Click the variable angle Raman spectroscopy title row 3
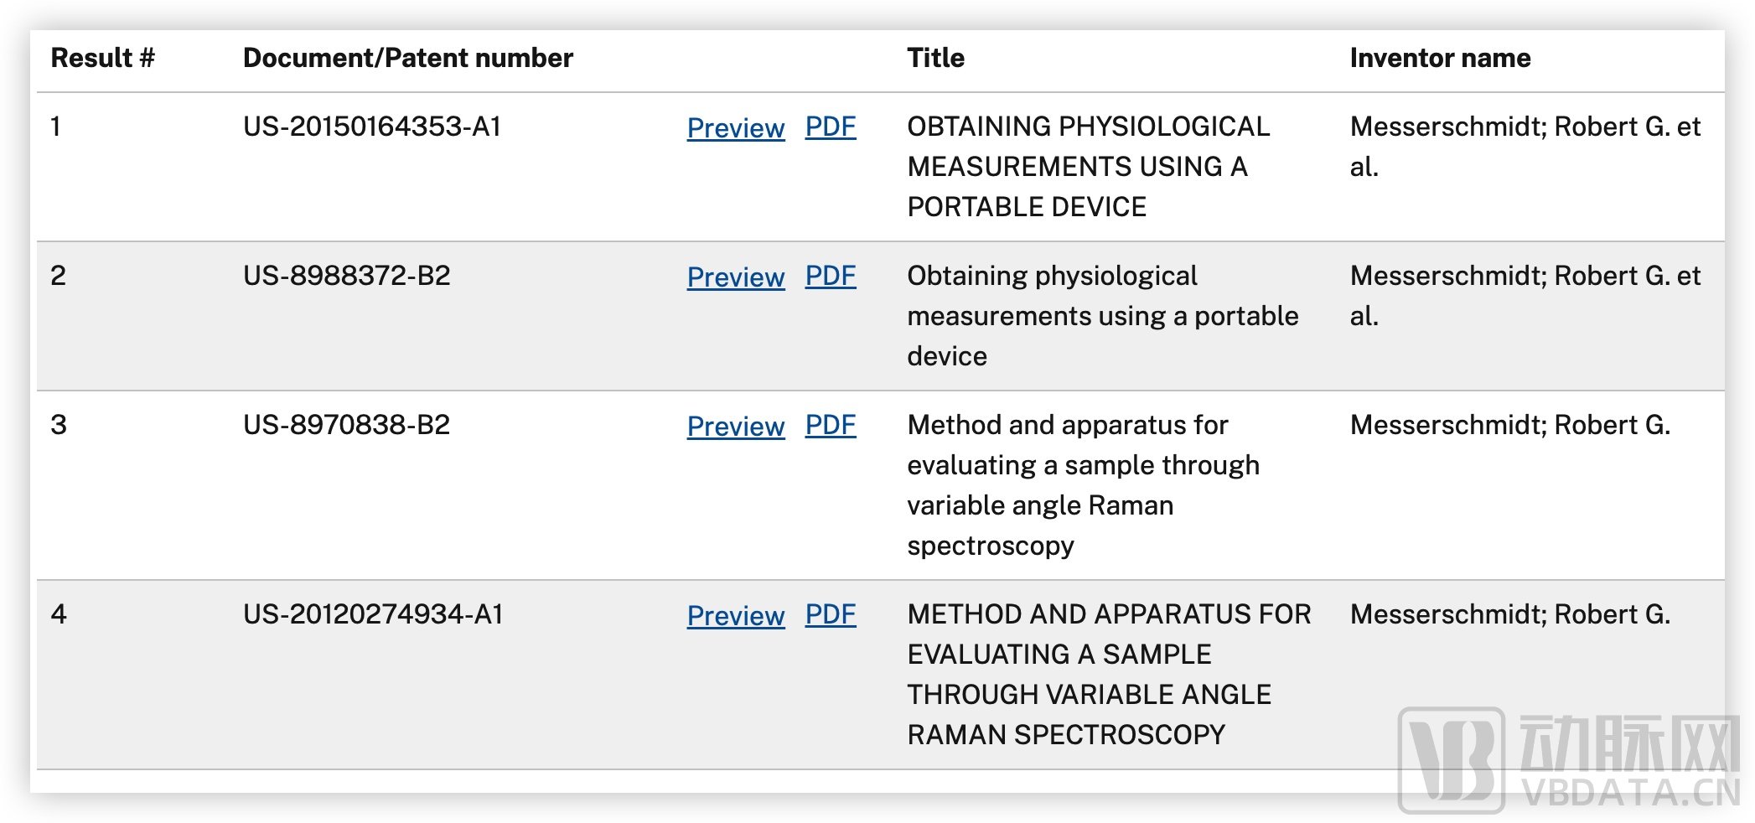 [1082, 485]
